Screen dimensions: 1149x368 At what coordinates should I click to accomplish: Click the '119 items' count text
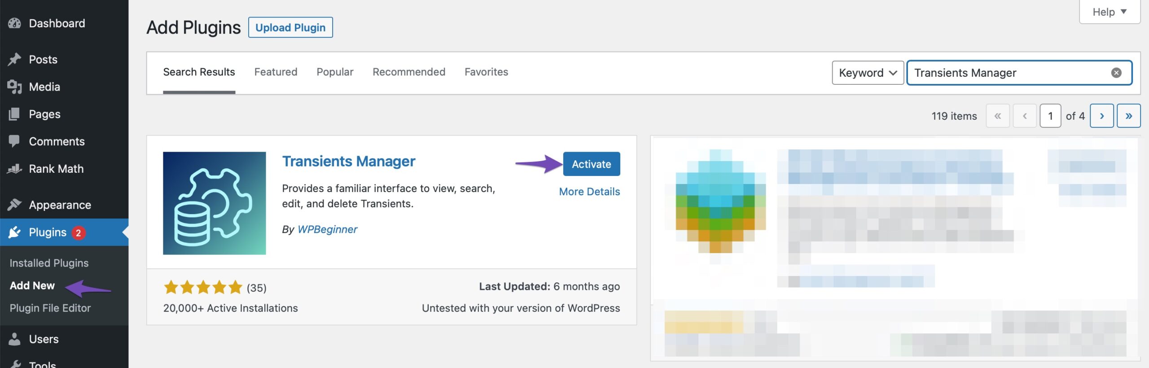pos(954,116)
